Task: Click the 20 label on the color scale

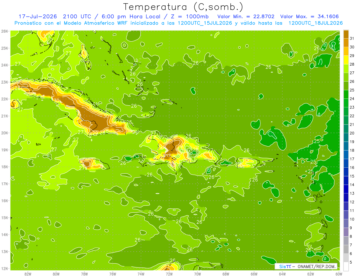Action: tap(352, 133)
